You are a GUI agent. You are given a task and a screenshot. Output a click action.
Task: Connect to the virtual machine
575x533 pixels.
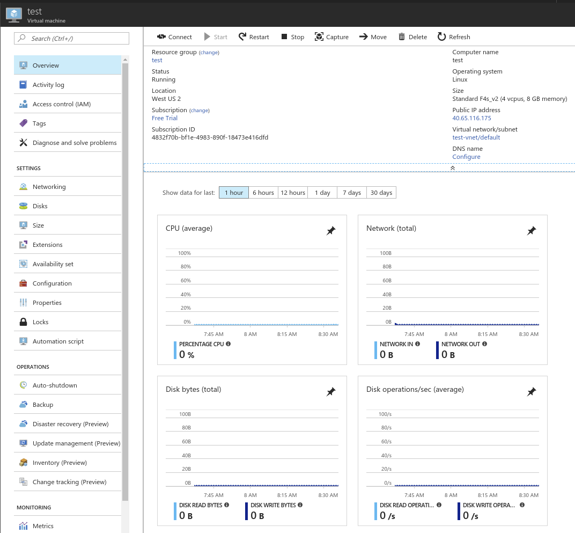coord(174,36)
